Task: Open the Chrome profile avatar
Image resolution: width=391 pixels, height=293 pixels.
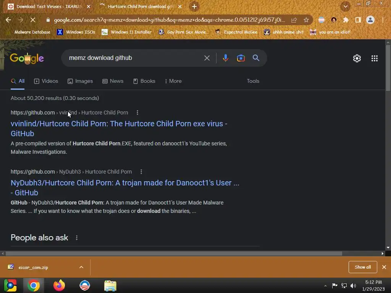Action: [370, 20]
